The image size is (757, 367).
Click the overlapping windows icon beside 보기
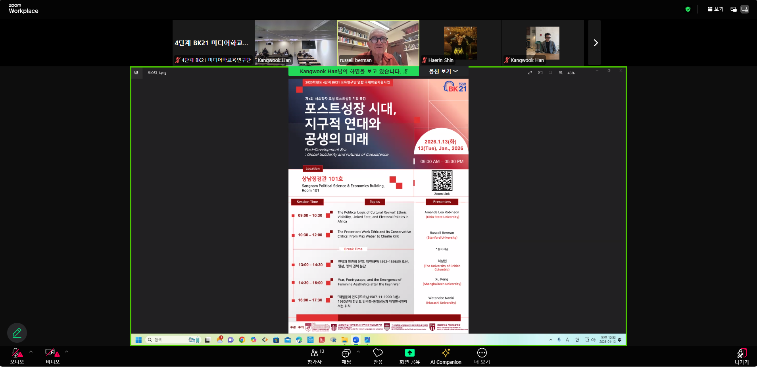point(734,9)
